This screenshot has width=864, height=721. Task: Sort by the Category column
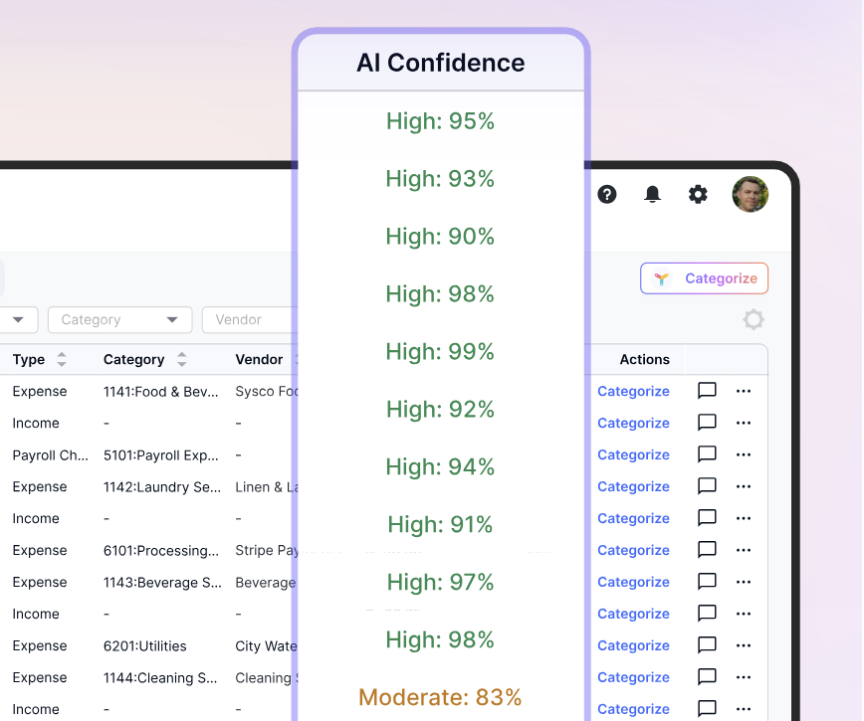click(181, 359)
